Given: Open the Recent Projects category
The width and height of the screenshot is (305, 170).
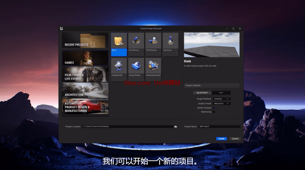Looking at the screenshot, I should click(85, 40).
